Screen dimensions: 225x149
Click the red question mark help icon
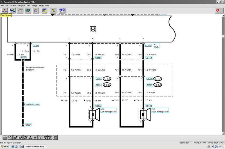[x=218, y=10]
